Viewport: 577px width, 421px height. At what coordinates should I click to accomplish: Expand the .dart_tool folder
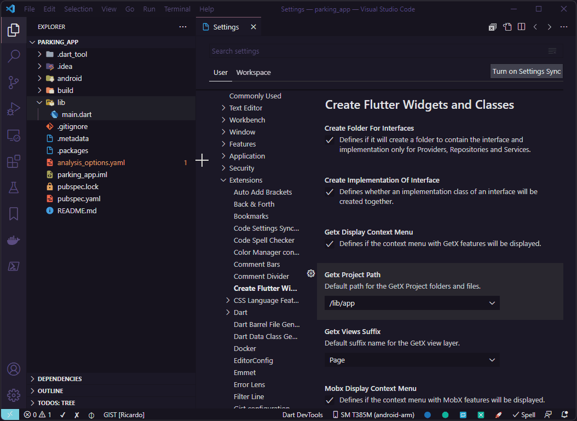pos(40,54)
